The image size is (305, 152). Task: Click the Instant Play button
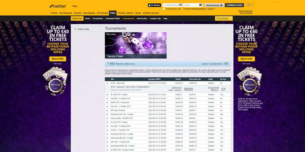coord(77,18)
